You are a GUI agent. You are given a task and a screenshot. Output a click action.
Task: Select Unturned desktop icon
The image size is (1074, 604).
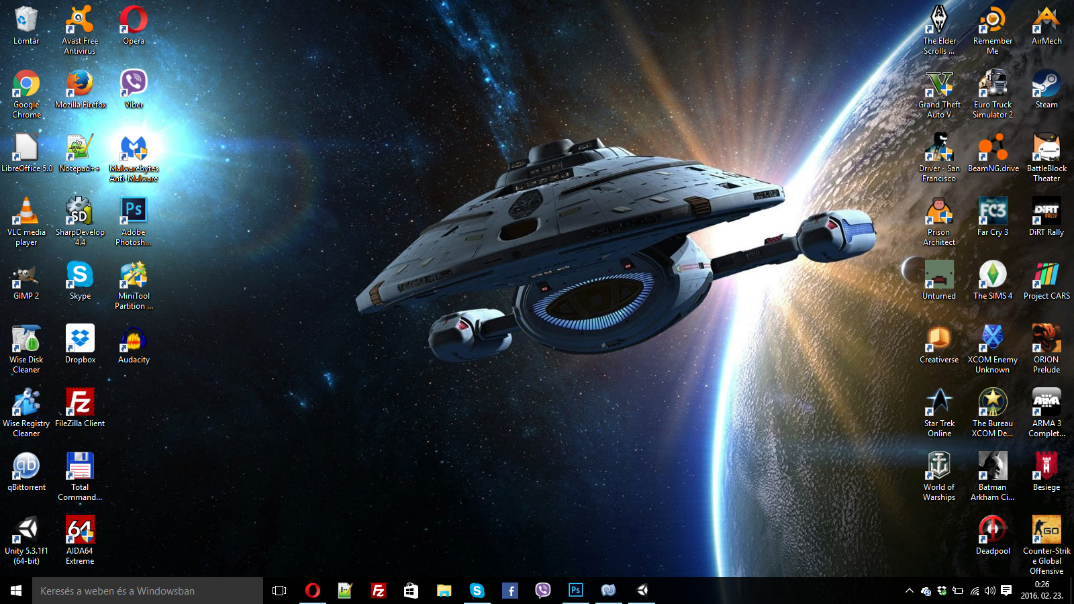[x=939, y=281]
